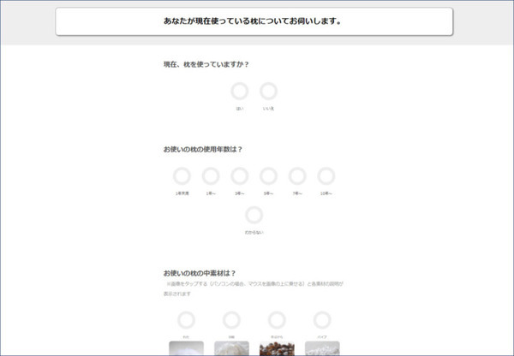Screen dimensions: 514x356
Task: Click the パイプ material photo
Action: coord(322,348)
